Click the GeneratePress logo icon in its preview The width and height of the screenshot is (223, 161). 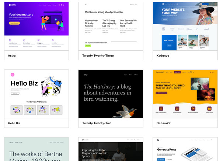click(x=158, y=140)
